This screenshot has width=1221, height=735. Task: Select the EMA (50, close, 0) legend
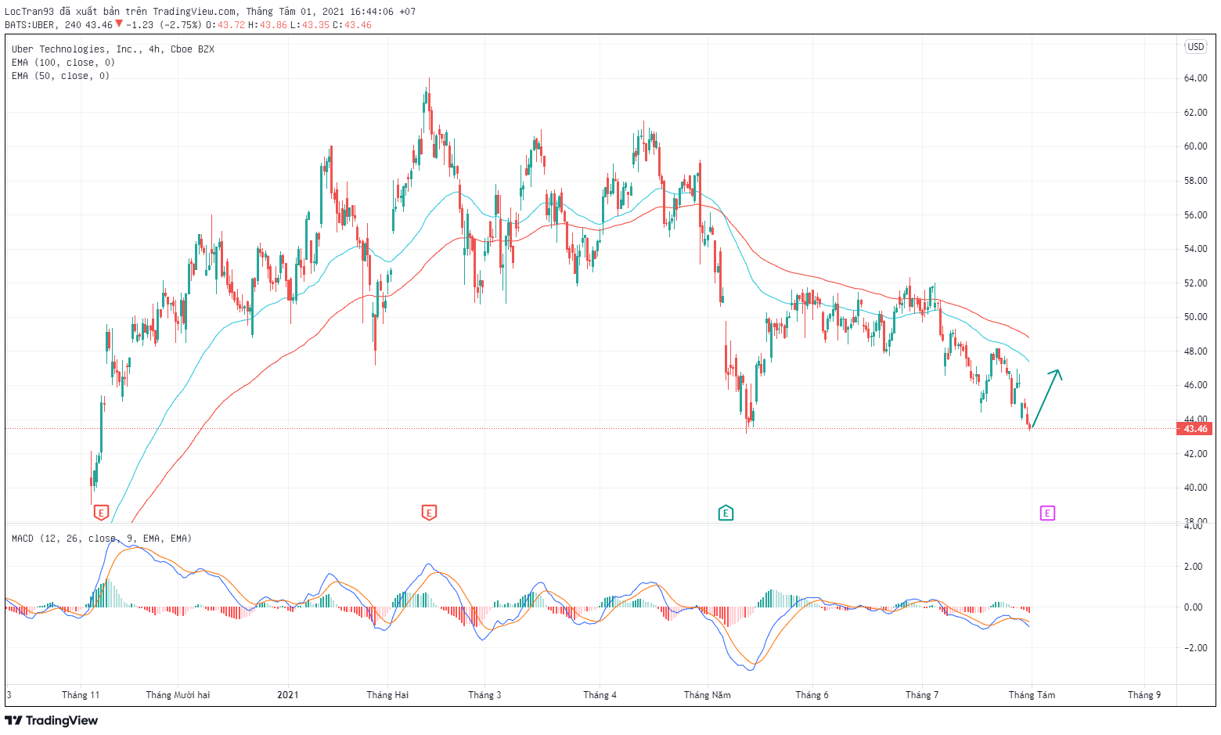coord(60,76)
